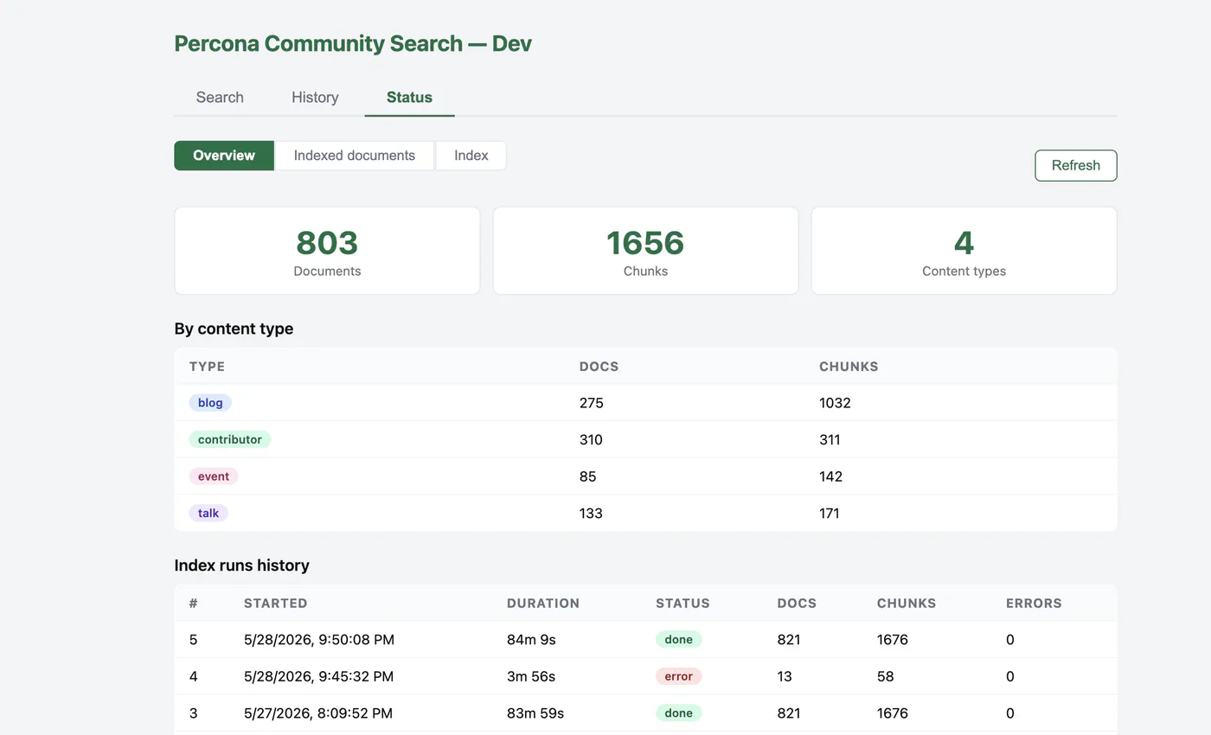
Task: Click the 803 Documents card
Action: tap(327, 251)
